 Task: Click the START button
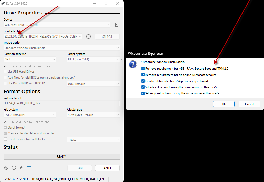(79, 168)
